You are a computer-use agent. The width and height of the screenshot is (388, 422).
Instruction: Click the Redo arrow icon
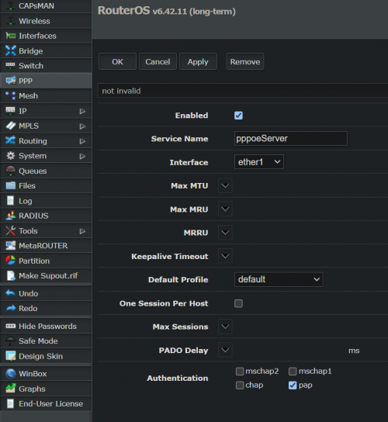point(11,308)
